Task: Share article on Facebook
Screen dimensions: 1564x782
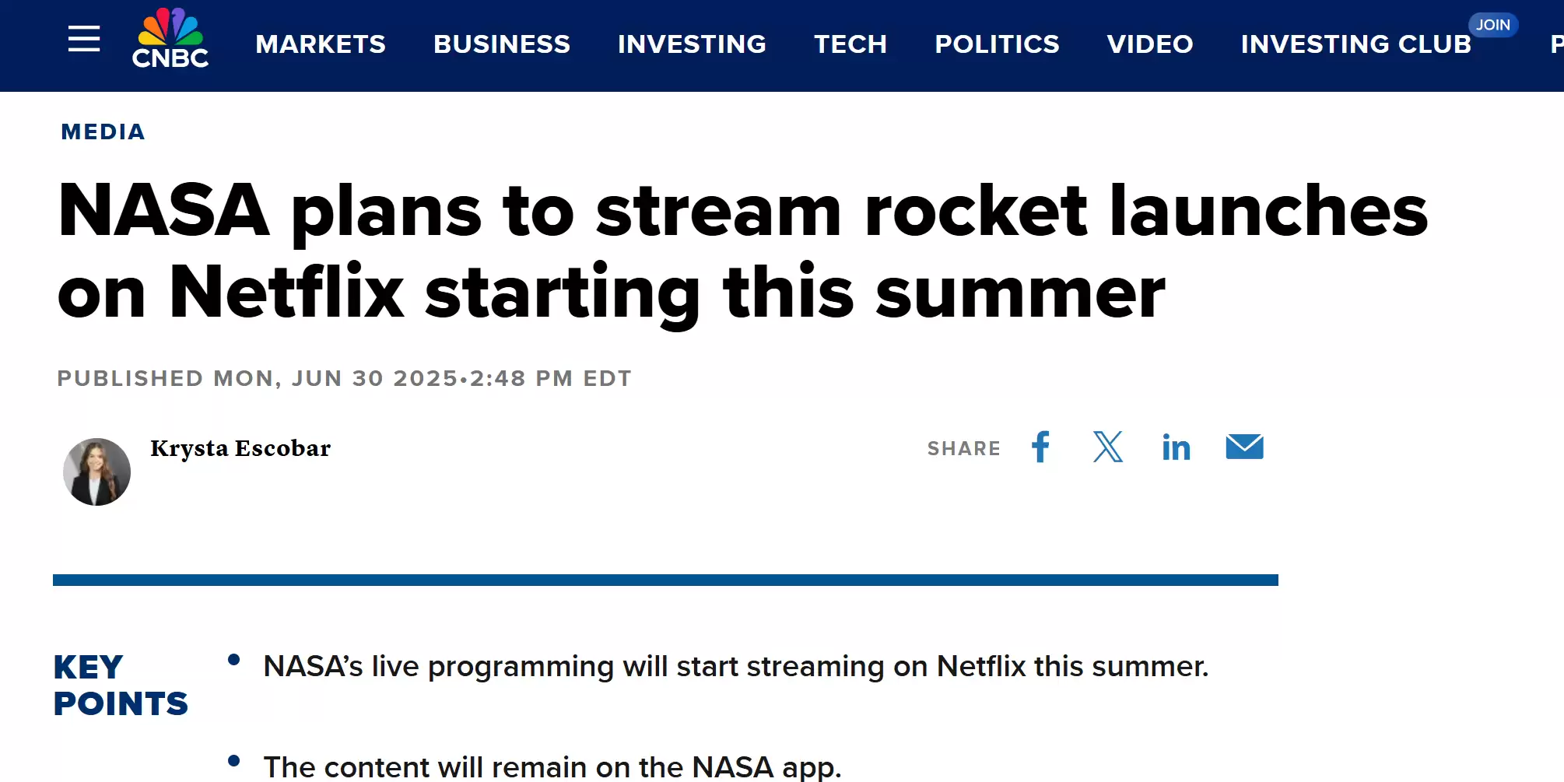Action: point(1040,447)
